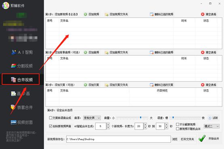The height and width of the screenshot is (149, 224).
Task: Increase the maximum length 30 seconds stepper
Action: click(x=167, y=125)
